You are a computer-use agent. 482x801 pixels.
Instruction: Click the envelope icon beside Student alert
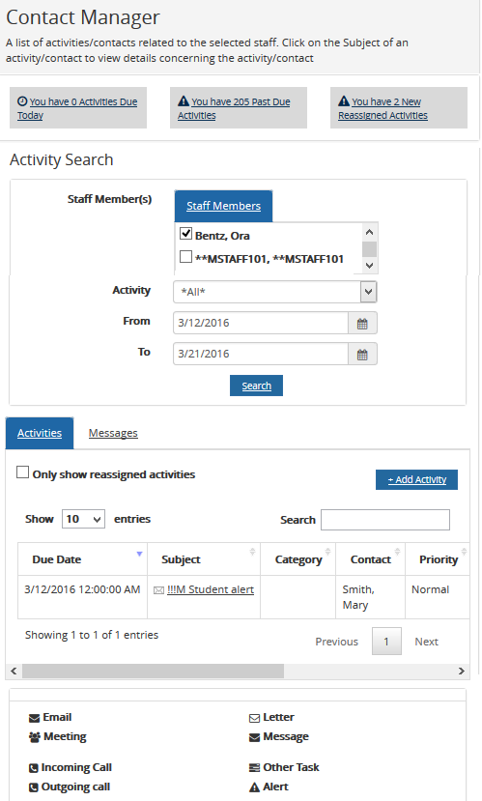(158, 590)
